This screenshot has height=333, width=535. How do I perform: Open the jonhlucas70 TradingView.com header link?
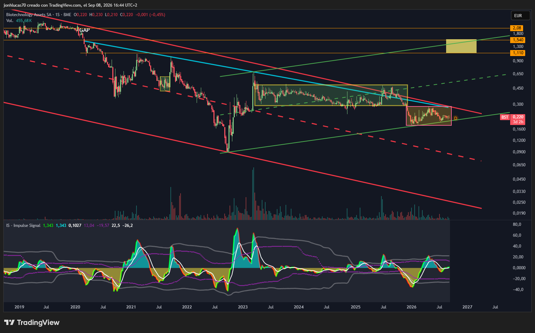click(x=70, y=5)
